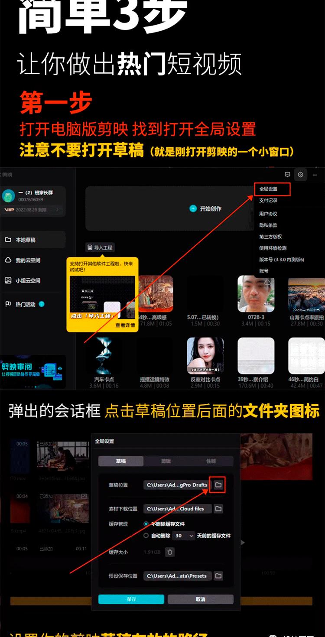Click the folder icon beside 本地草稿
Image resolution: width=325 pixels, height=637 pixels.
(8, 240)
